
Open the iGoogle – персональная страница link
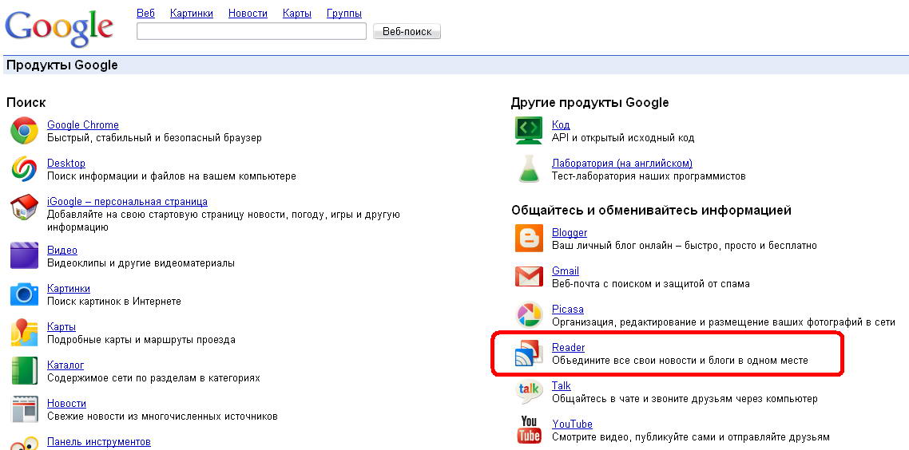[127, 202]
